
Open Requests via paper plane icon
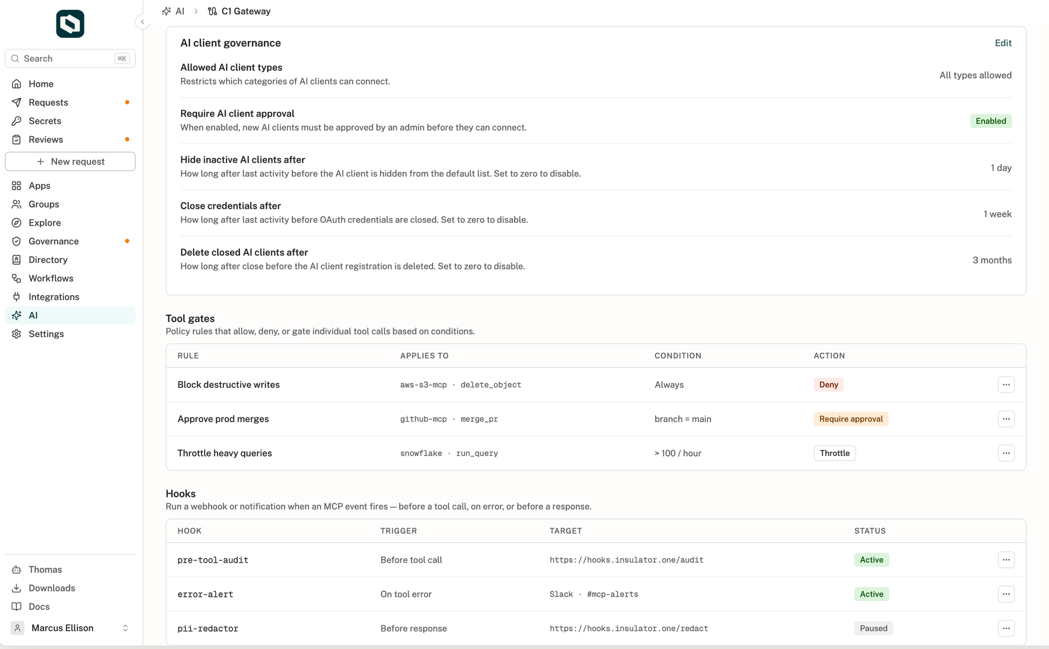point(16,103)
